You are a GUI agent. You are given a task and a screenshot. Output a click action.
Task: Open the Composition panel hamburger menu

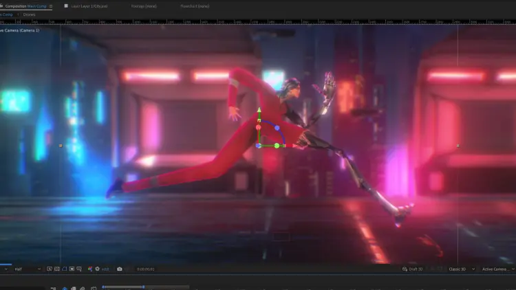pos(51,6)
